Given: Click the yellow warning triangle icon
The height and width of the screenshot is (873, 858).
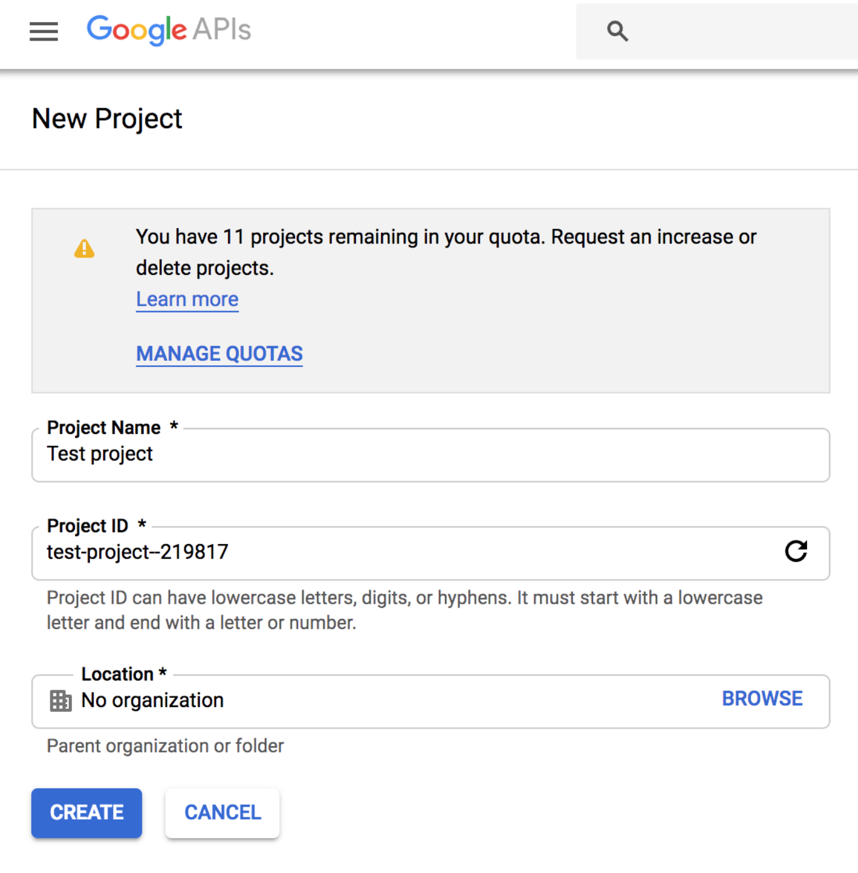Looking at the screenshot, I should 84,249.
